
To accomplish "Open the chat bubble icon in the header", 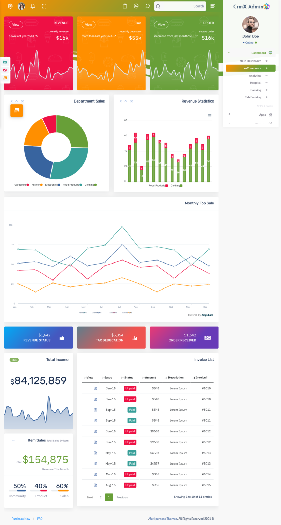I will point(147,6).
